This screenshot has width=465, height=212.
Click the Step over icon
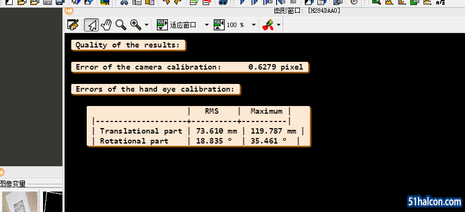(255, 2)
